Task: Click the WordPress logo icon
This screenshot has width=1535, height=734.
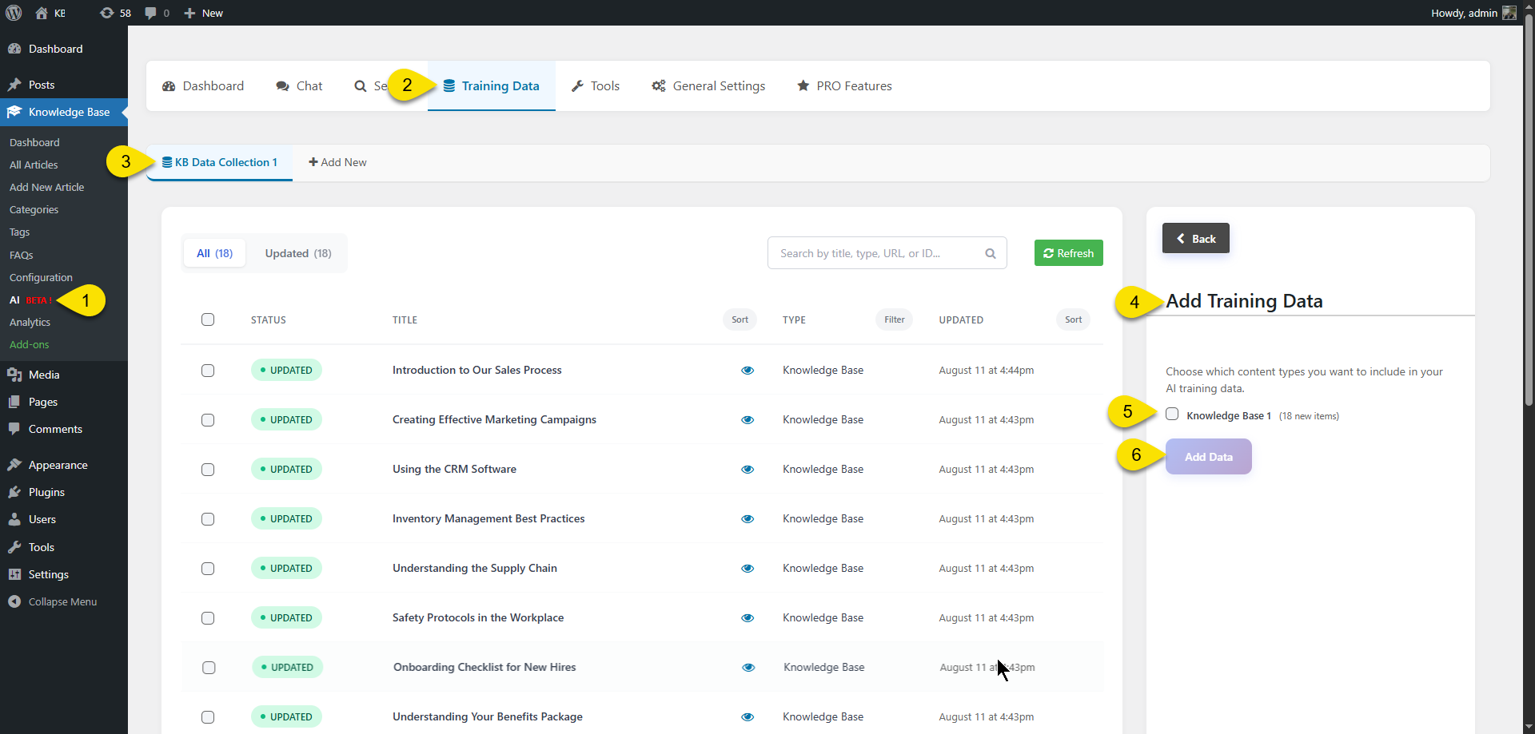Action: click(x=14, y=13)
